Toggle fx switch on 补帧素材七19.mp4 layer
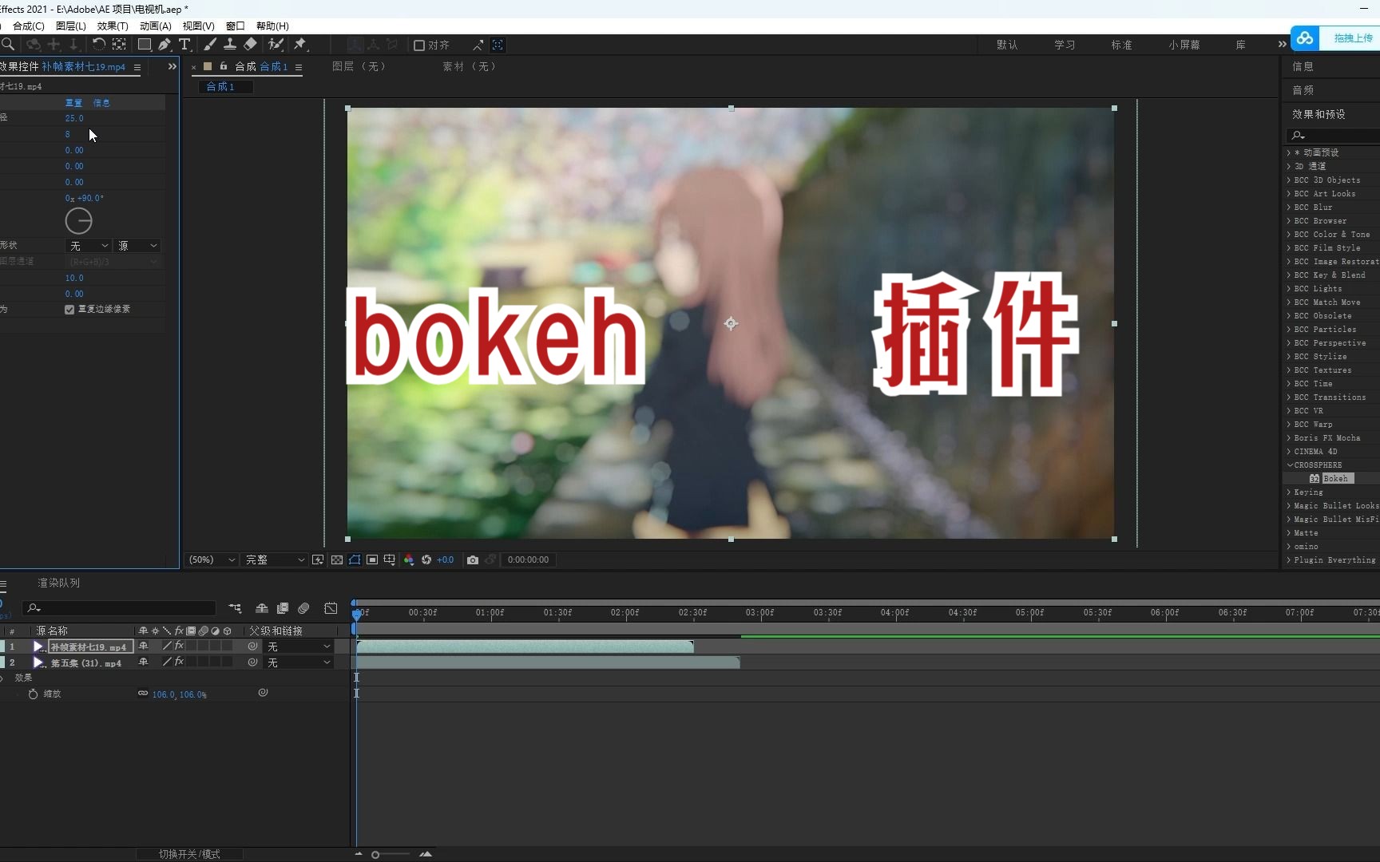This screenshot has height=862, width=1380. coord(179,646)
